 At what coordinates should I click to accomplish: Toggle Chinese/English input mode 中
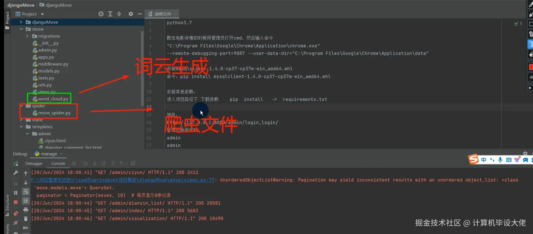tap(484, 160)
